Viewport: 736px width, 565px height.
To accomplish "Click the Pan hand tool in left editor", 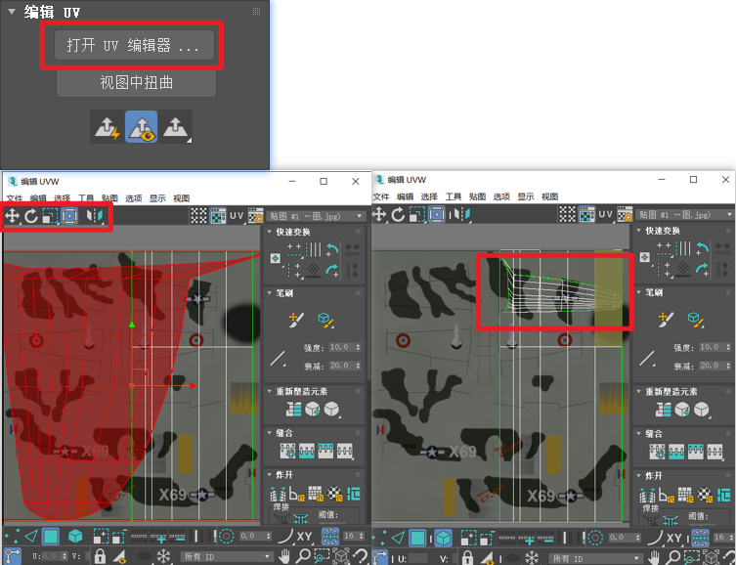I will coord(285,556).
